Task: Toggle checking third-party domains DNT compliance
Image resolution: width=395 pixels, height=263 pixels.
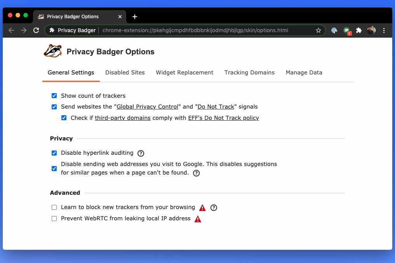Action: (x=64, y=118)
